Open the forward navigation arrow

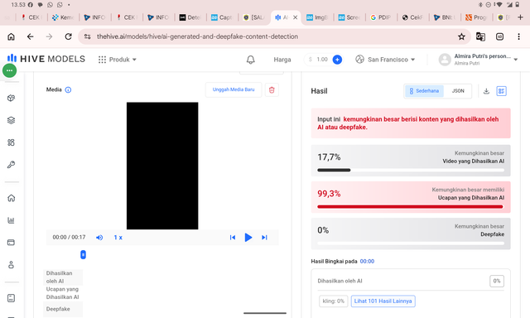50,36
